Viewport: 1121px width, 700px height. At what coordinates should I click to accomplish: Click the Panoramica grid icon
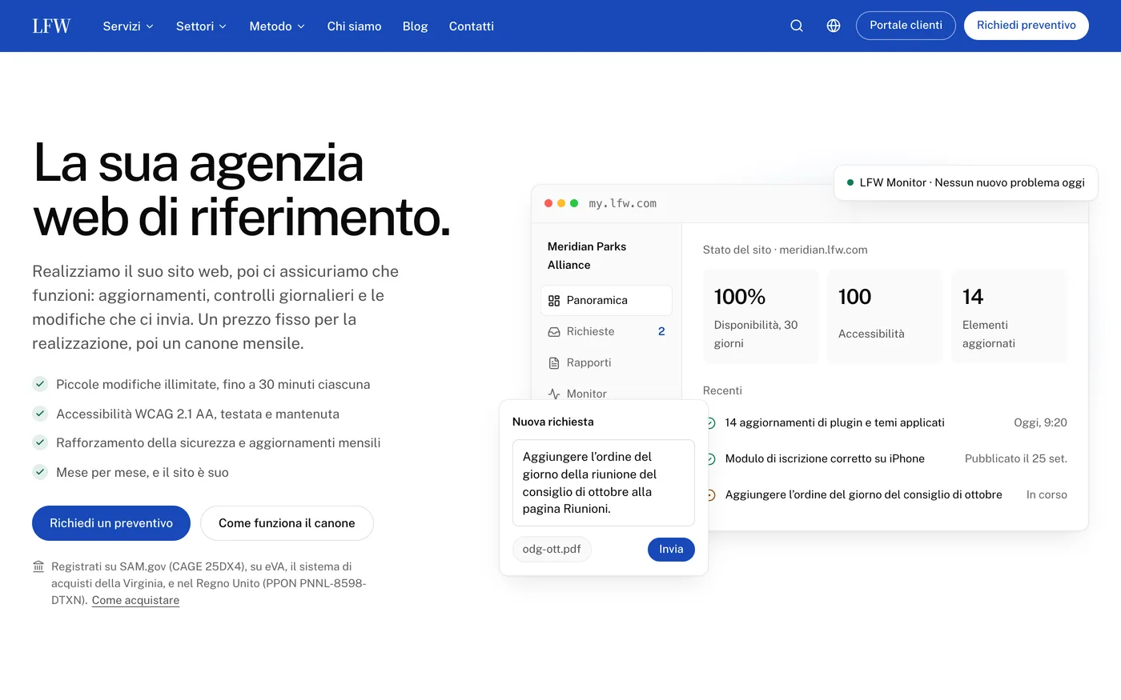(x=554, y=301)
